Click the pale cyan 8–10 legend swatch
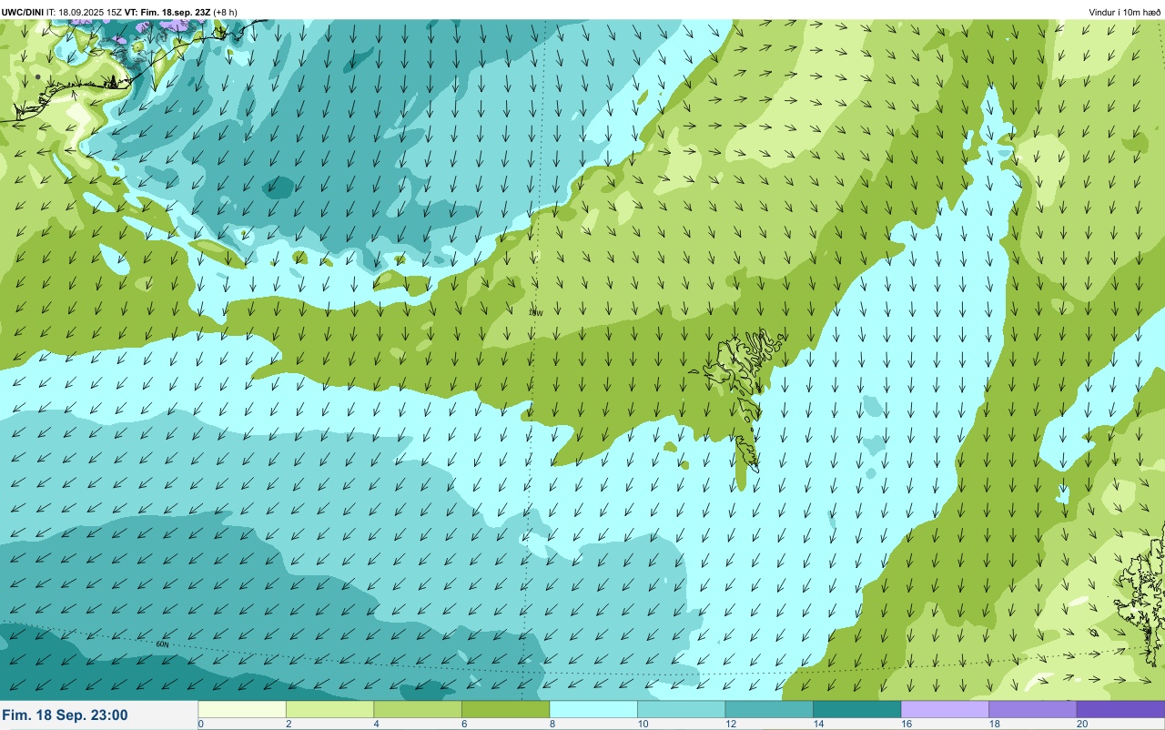The height and width of the screenshot is (730, 1165). [x=593, y=709]
